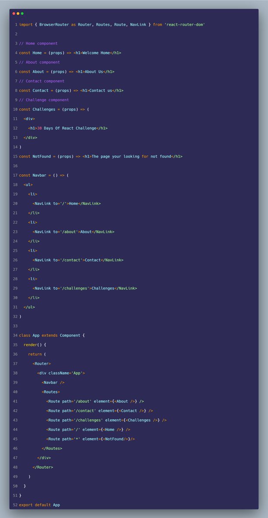Click the 'About Us' heading text
This screenshot has width=268, height=518.
click(x=94, y=72)
